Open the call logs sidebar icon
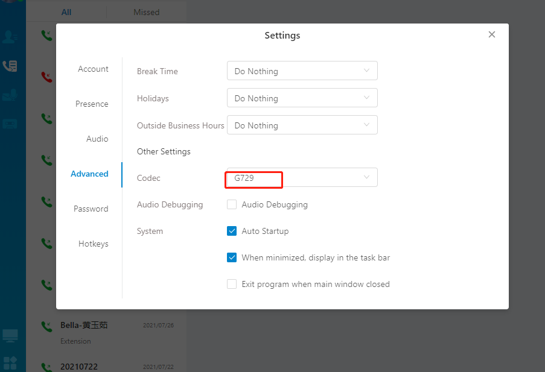The width and height of the screenshot is (545, 372). click(10, 66)
